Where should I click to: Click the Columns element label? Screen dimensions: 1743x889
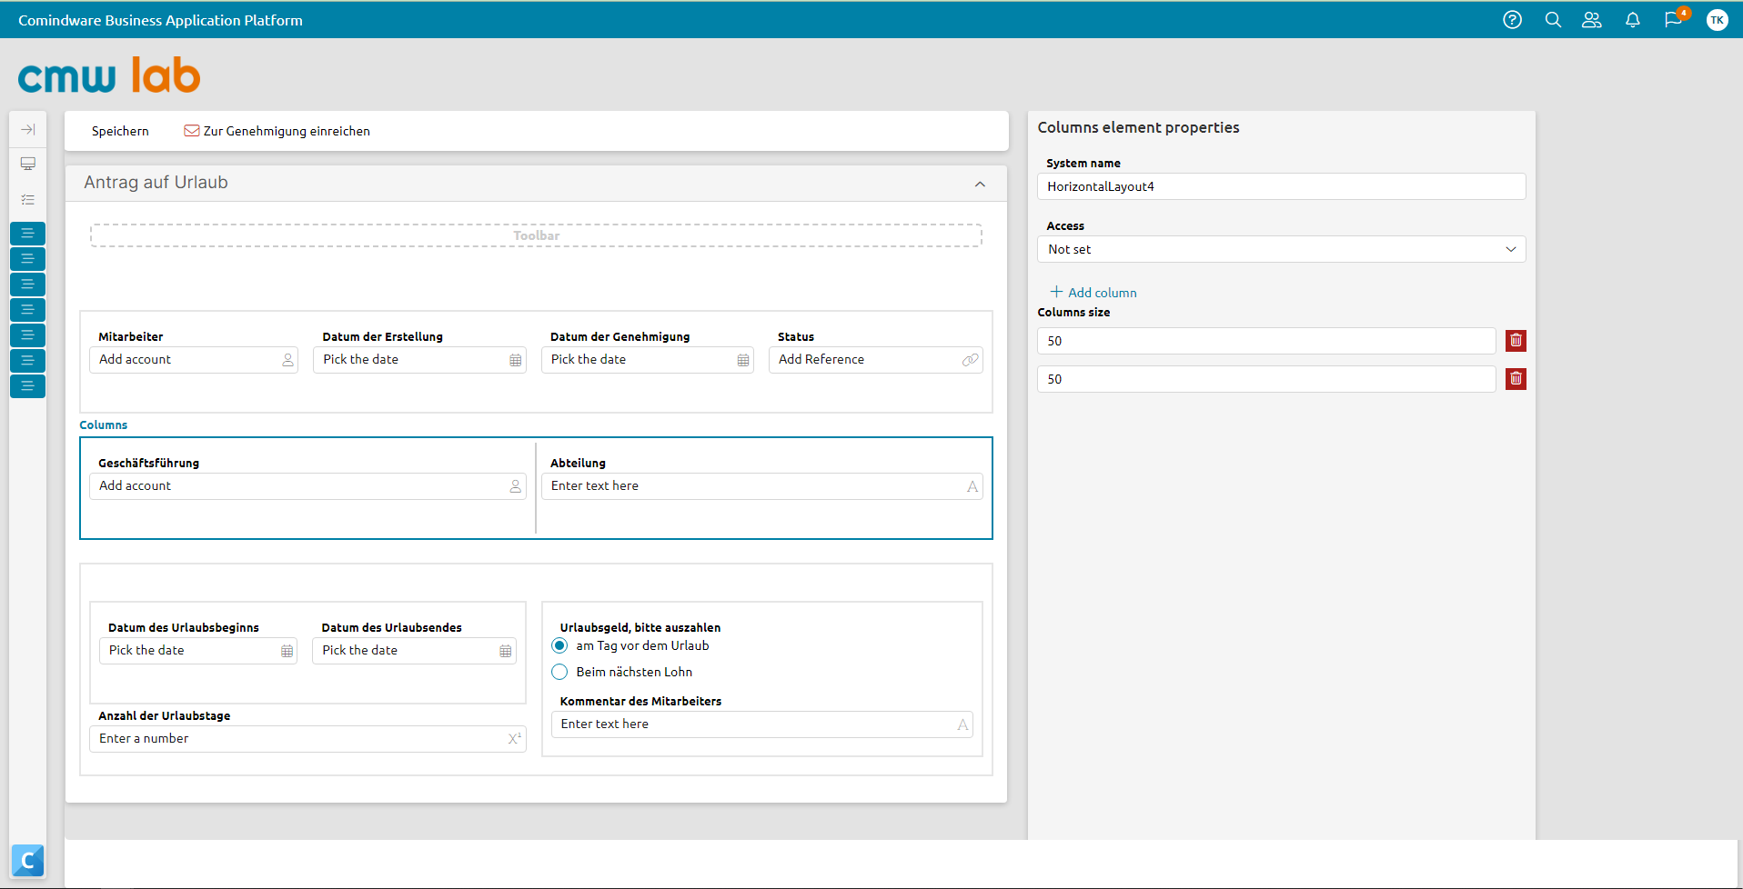pos(104,425)
